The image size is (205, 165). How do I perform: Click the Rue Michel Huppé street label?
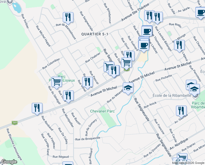click(x=43, y=36)
